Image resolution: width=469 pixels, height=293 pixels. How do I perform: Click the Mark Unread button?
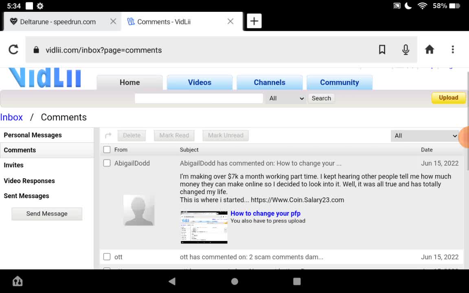pos(226,136)
